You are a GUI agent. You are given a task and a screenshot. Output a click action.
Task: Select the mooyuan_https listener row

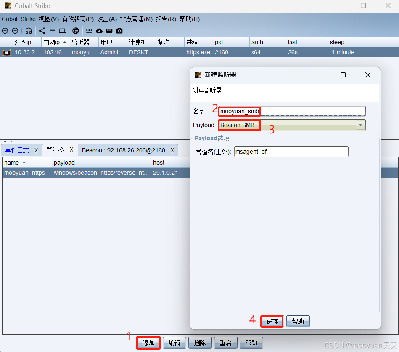point(96,173)
